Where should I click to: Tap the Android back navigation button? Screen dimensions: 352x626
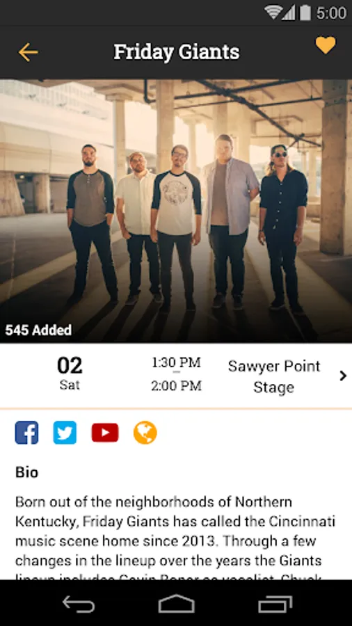coord(79,604)
